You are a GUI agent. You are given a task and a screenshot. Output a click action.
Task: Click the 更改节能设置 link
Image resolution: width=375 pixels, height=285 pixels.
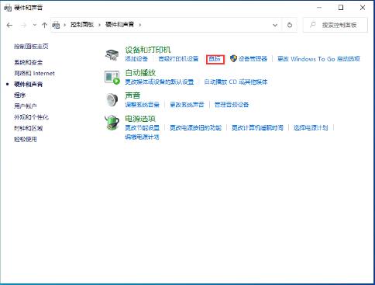(x=142, y=128)
